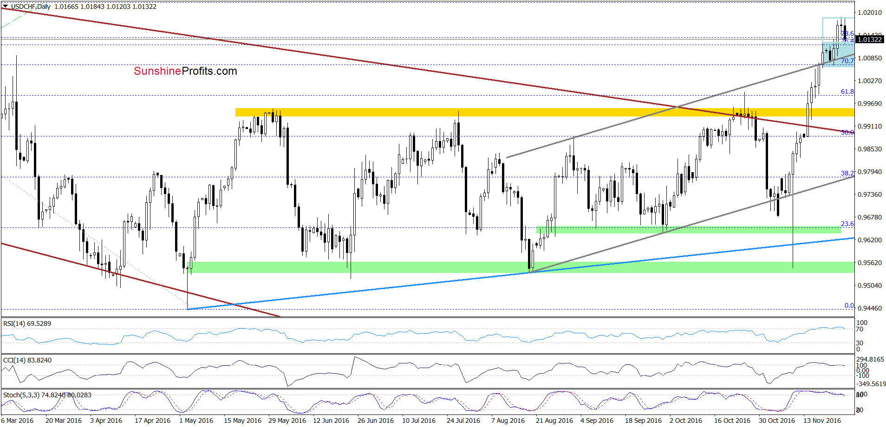Click the 3 Apr 2016 date label
The image size is (886, 427).
[x=106, y=421]
